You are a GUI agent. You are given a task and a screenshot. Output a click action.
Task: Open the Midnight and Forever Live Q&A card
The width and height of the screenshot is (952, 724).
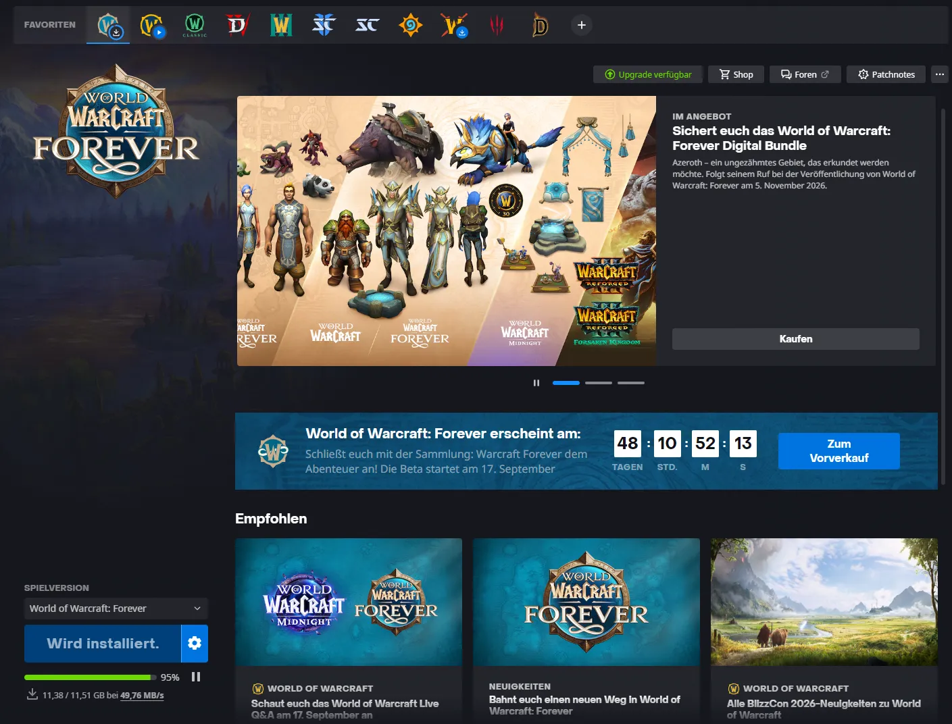[349, 631]
